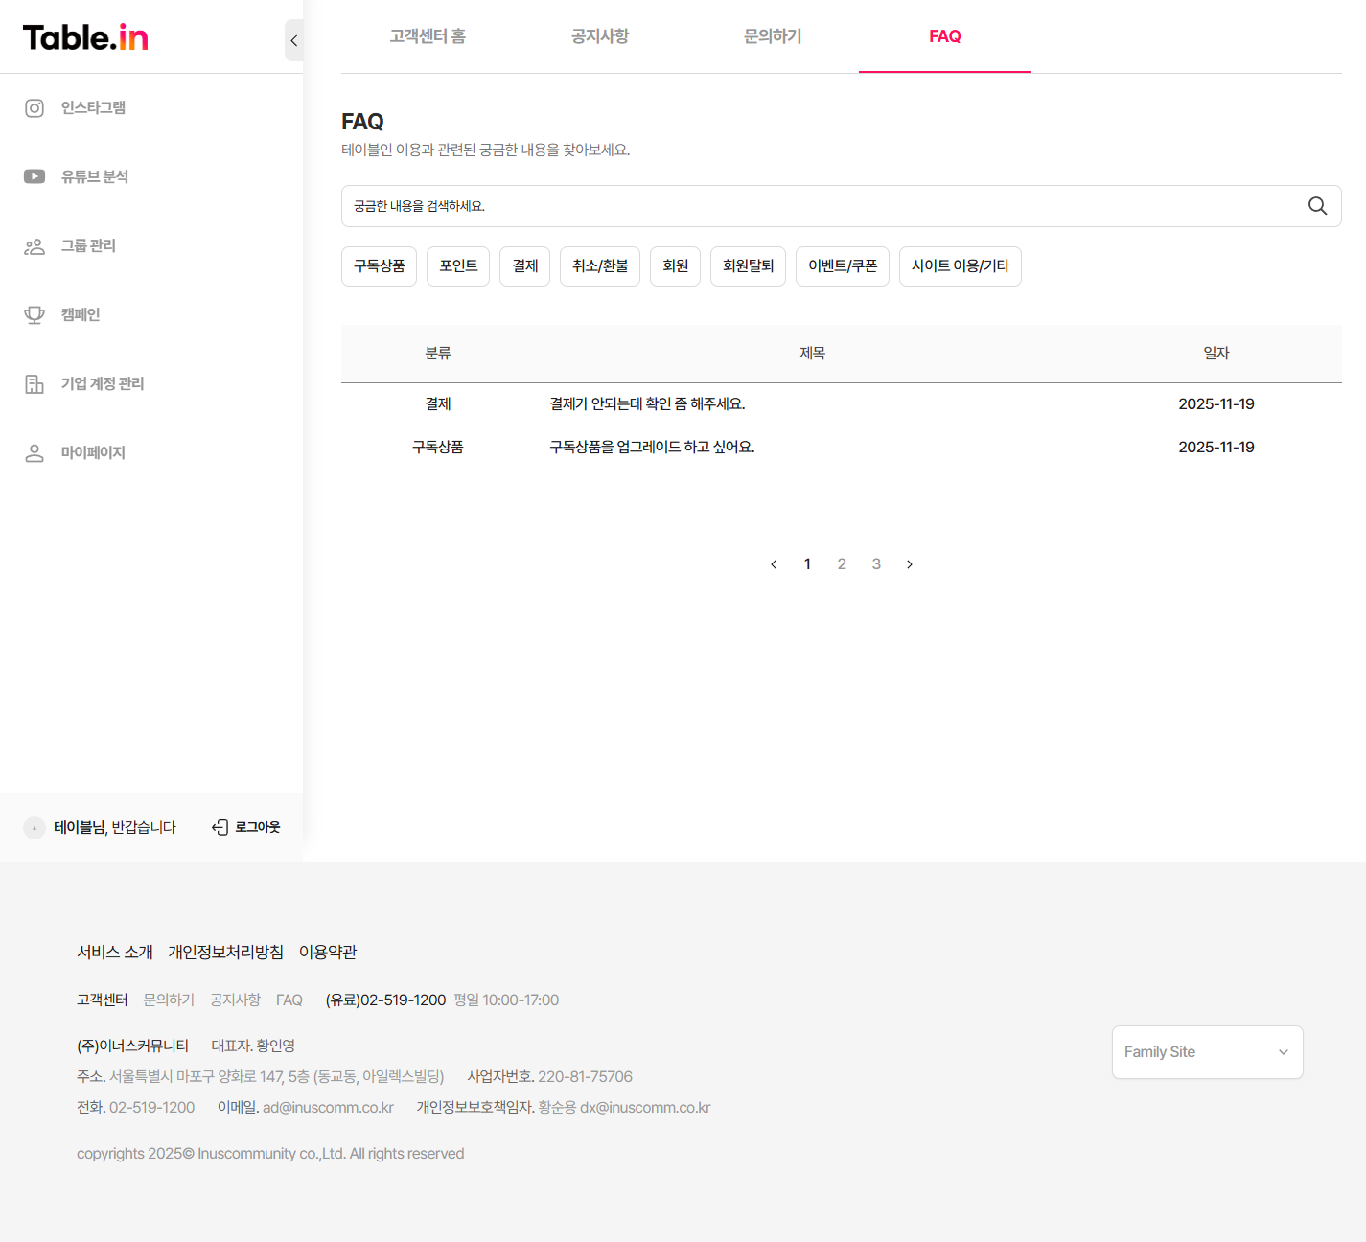The height and width of the screenshot is (1242, 1366).
Task: Open the Family Site dropdown
Action: (1207, 1052)
